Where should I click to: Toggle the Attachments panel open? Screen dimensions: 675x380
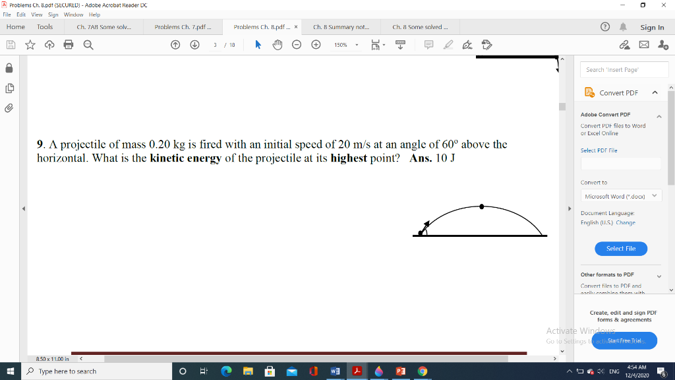(9, 108)
